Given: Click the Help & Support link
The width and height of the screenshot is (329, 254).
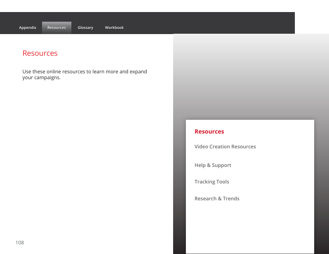Looking at the screenshot, I should click(x=213, y=165).
